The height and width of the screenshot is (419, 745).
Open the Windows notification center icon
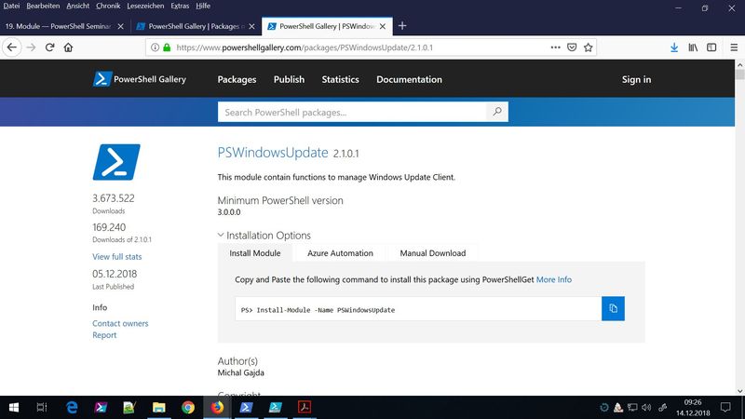click(725, 408)
